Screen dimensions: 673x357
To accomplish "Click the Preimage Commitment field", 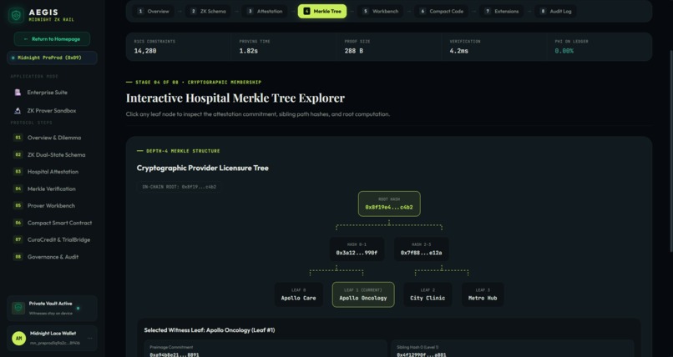I will click(x=266, y=349).
